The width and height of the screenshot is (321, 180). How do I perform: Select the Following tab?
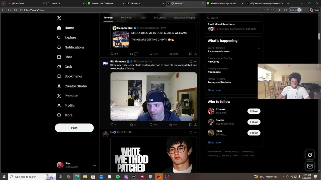tap(126, 17)
